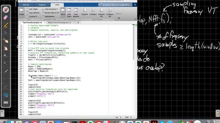220x123 pixels.
Task: Toggle breakpoint dash on line 12
Action: [23, 51]
